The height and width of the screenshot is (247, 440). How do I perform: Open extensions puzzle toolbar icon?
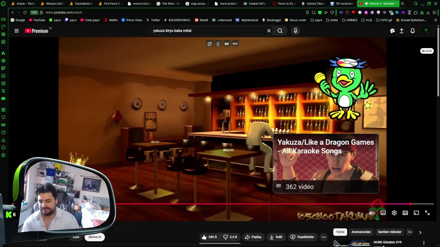coord(416,12)
